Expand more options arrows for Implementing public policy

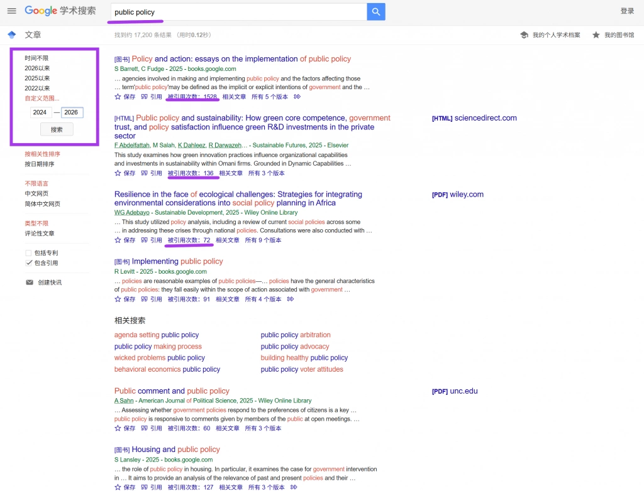[x=291, y=299]
